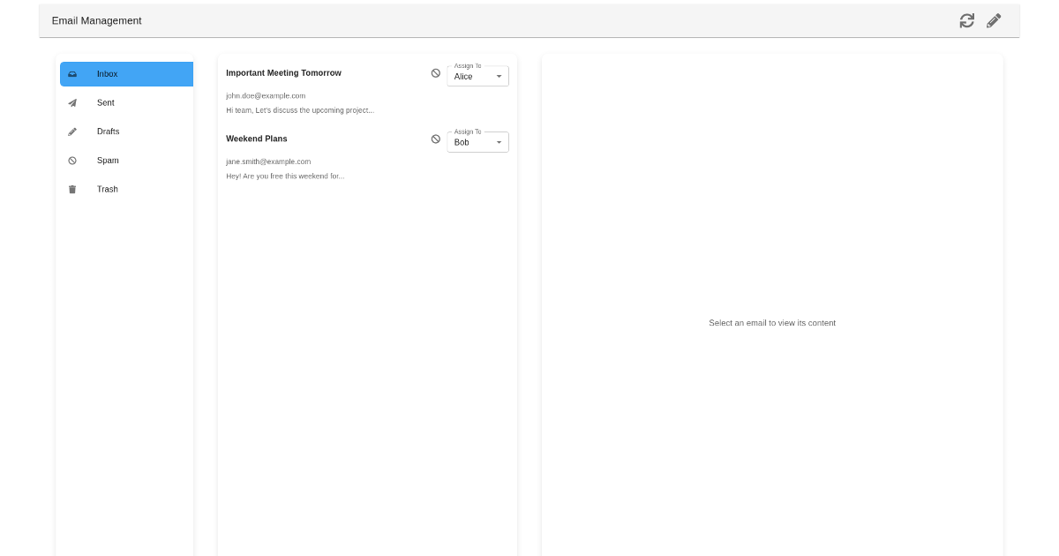The width and height of the screenshot is (1059, 556).
Task: Toggle spam status on Weekend Plans email
Action: tap(435, 139)
